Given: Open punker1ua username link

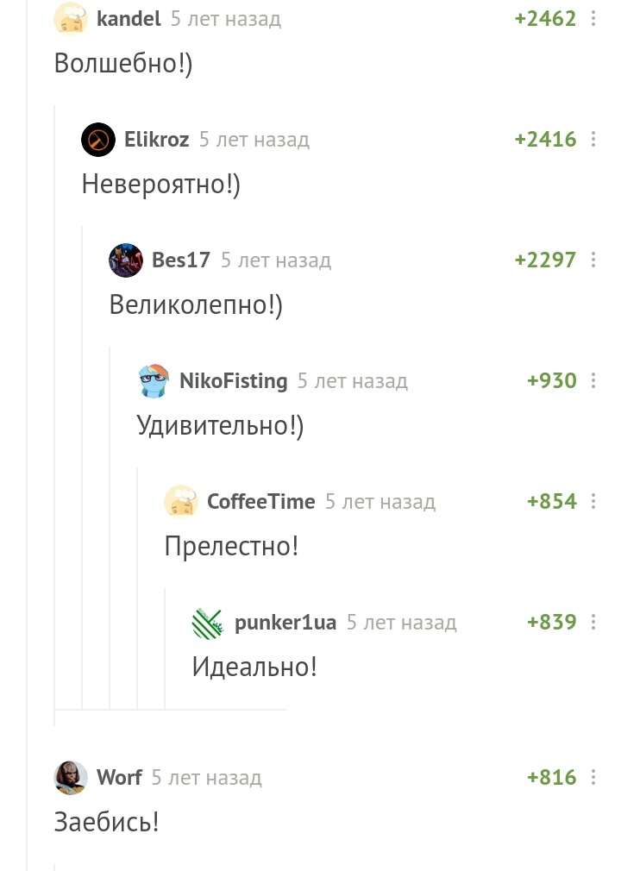Looking at the screenshot, I should point(285,622).
